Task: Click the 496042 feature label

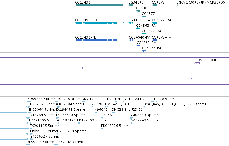Action: (x=101, y=110)
